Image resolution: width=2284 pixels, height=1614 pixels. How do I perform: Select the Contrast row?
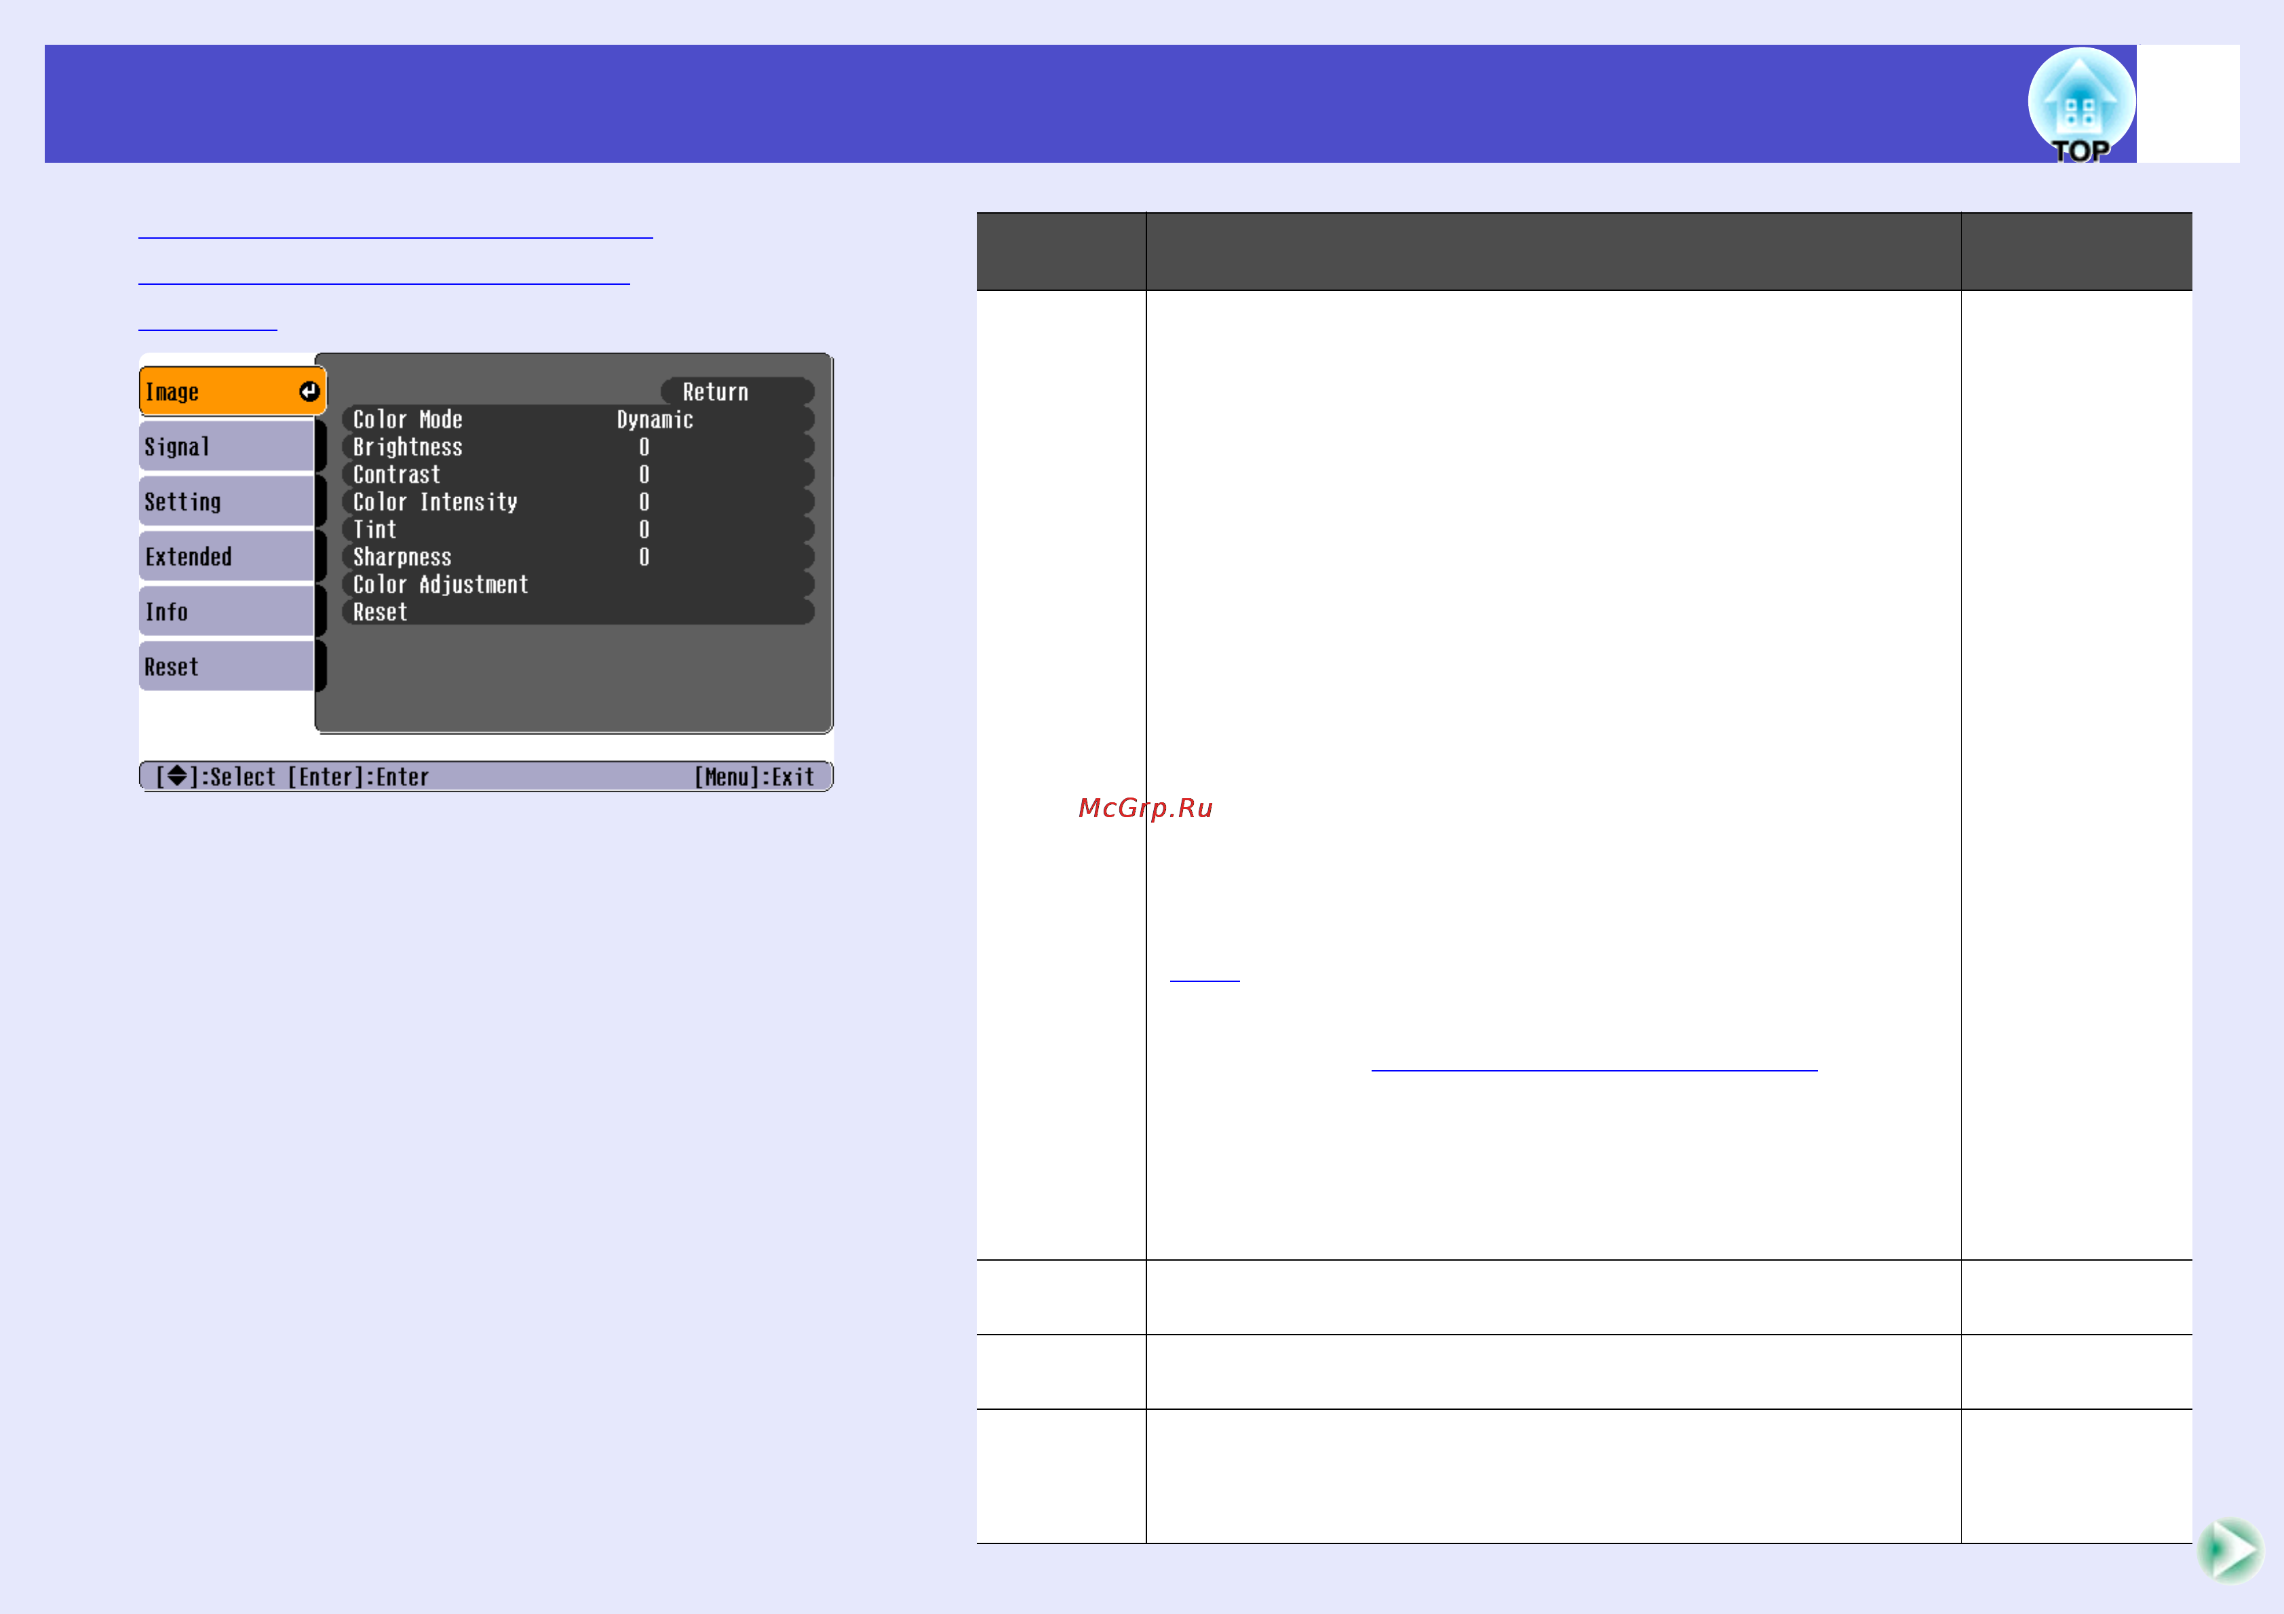[578, 474]
